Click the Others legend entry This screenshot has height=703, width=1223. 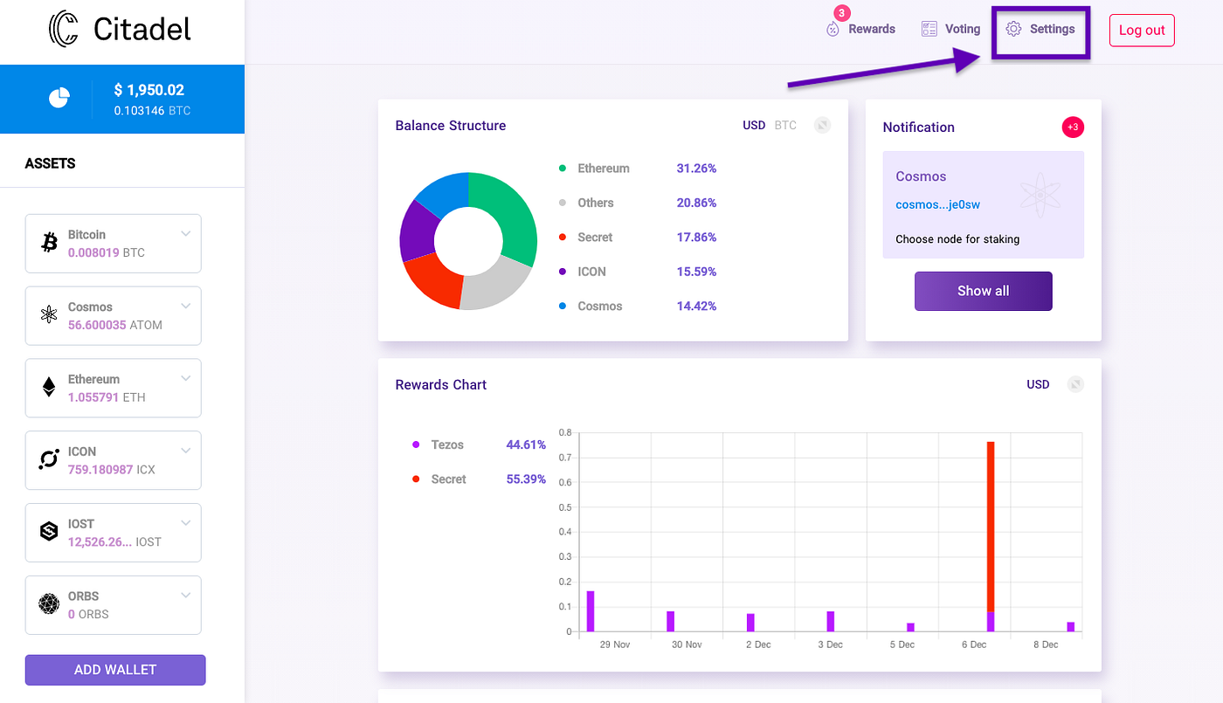coord(637,203)
